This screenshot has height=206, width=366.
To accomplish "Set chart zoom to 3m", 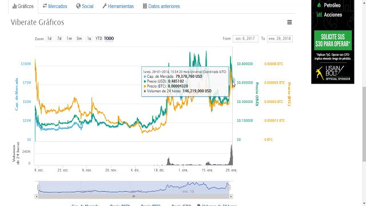I will click(x=79, y=38).
